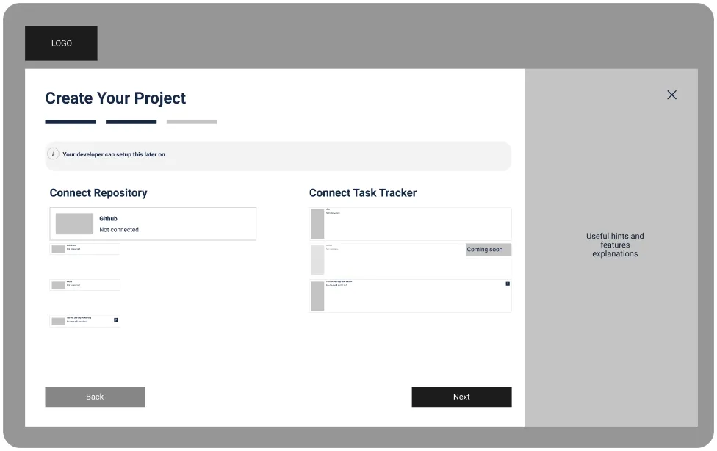This screenshot has height=451, width=717.
Task: Click the Github placeholder logo image
Action: click(74, 224)
